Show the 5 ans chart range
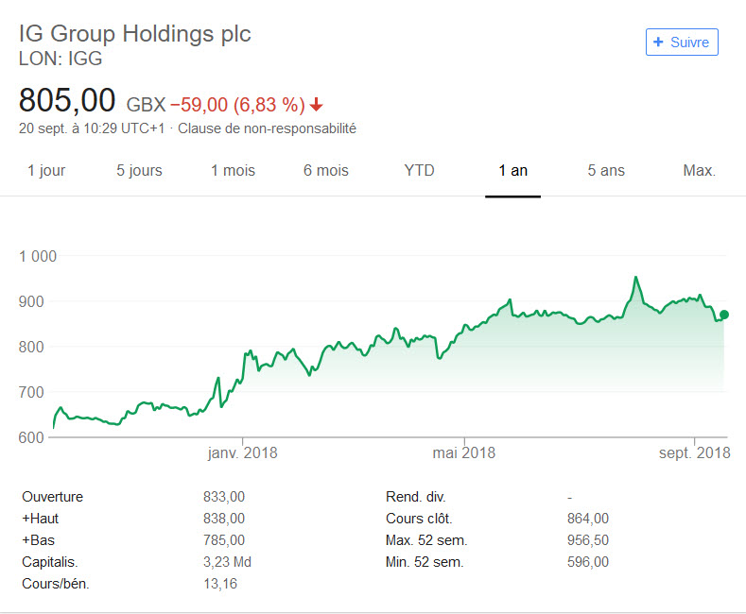 (x=606, y=171)
